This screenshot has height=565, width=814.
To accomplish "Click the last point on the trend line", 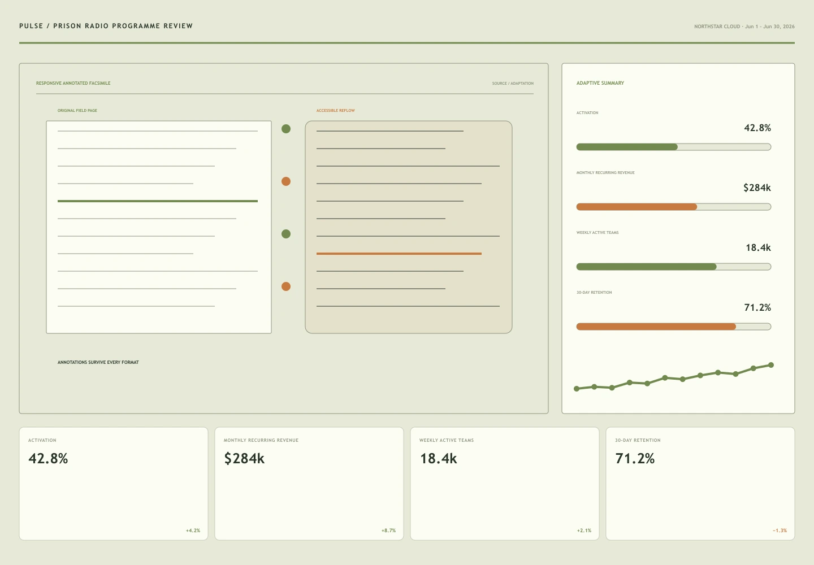I will tap(771, 365).
